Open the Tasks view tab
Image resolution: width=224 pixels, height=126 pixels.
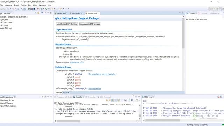pyautogui.click(x=69, y=97)
